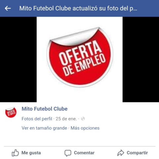The height and width of the screenshot is (159, 159).
Task: Tap the DE EMPLEO text on the sticker
Action: [84, 65]
